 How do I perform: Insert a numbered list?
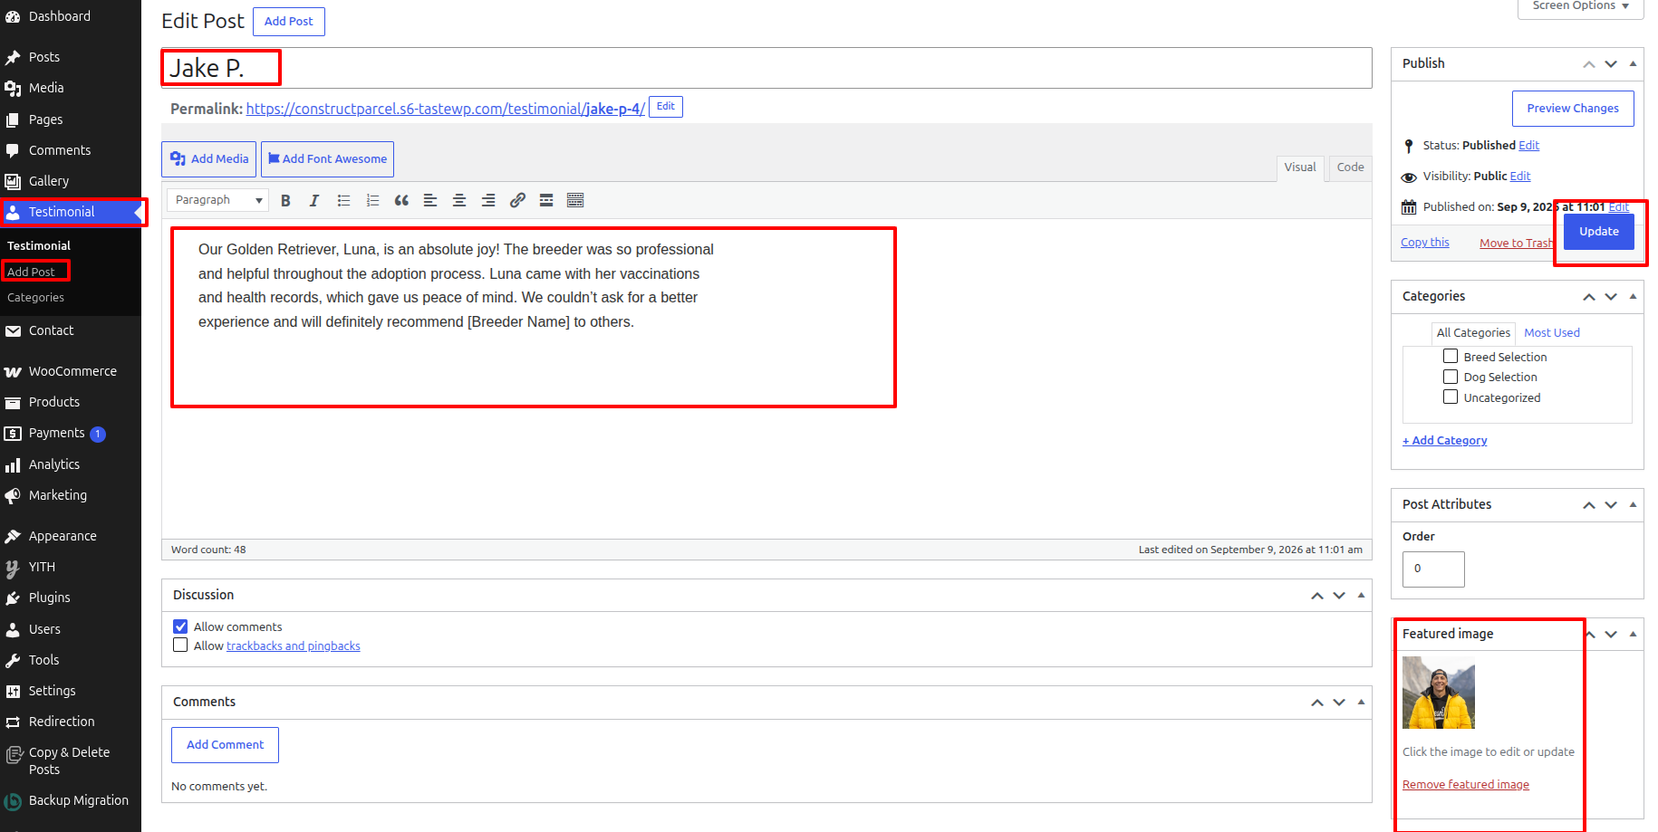[372, 200]
